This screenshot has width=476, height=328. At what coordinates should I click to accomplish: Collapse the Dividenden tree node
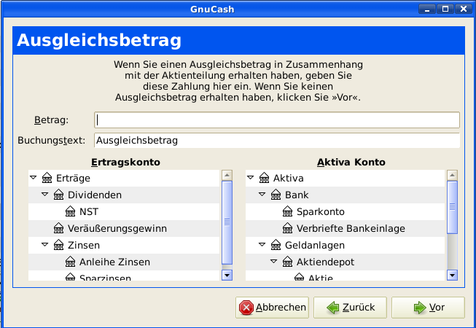point(44,195)
